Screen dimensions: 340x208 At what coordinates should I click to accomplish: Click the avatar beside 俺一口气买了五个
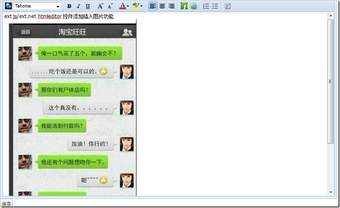point(25,54)
